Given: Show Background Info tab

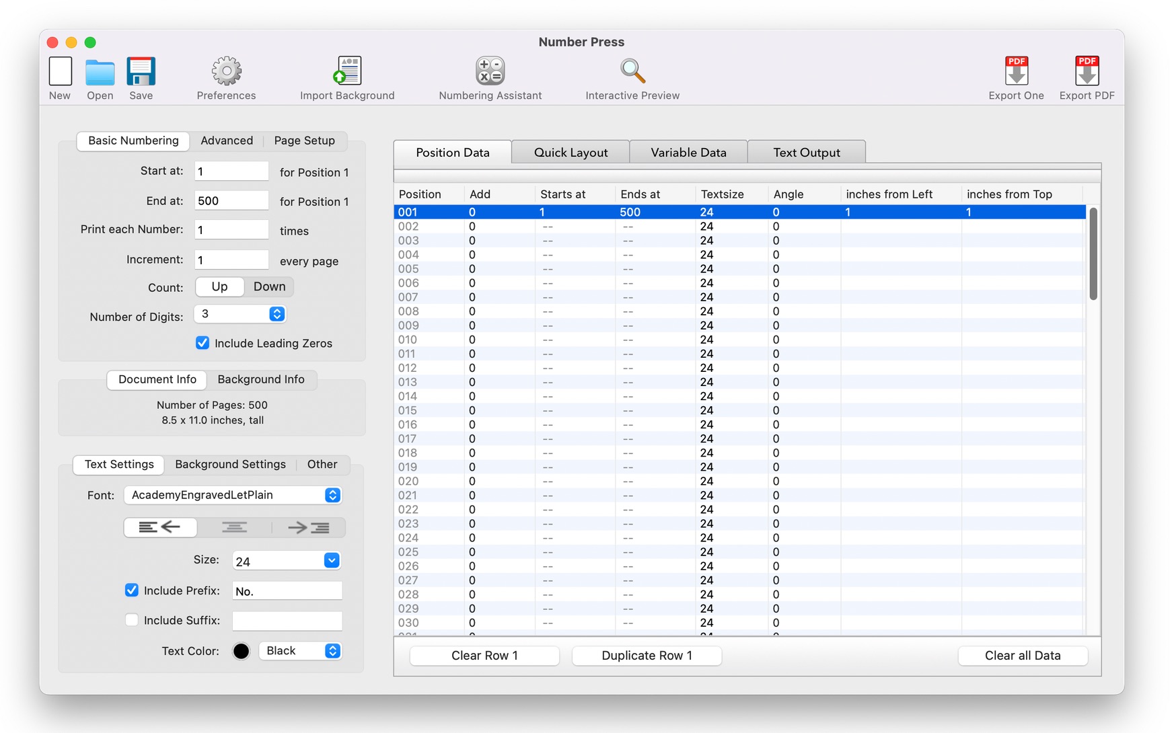Looking at the screenshot, I should [x=261, y=379].
